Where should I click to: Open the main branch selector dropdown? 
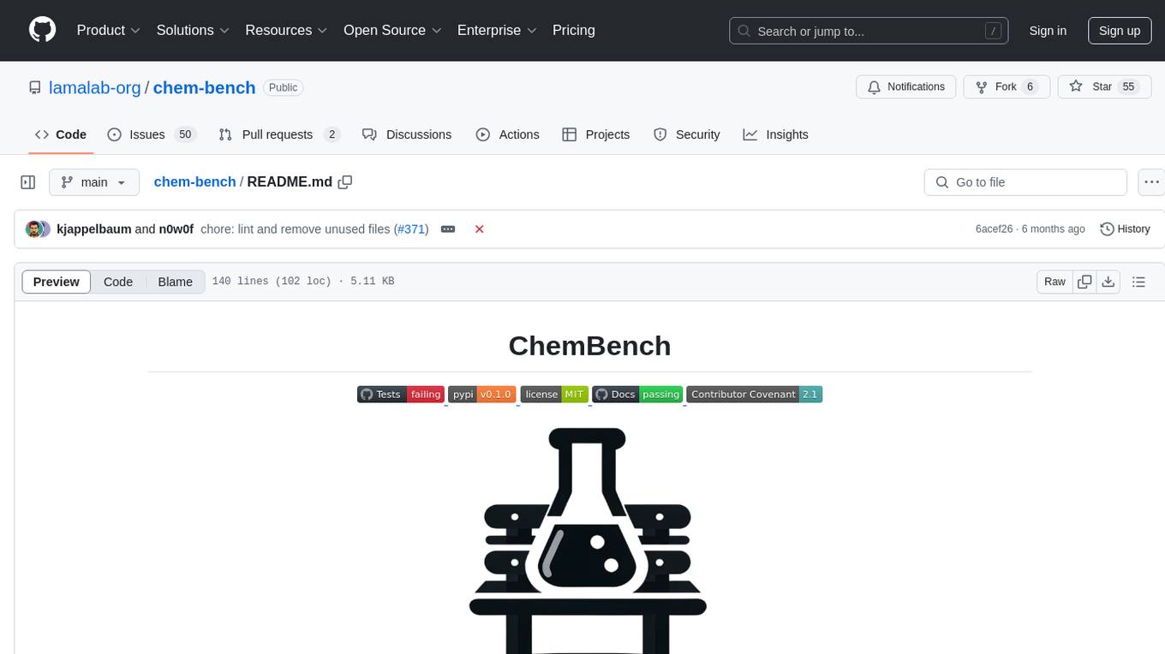tap(93, 182)
